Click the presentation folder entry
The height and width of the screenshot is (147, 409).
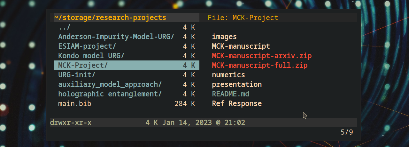237,85
